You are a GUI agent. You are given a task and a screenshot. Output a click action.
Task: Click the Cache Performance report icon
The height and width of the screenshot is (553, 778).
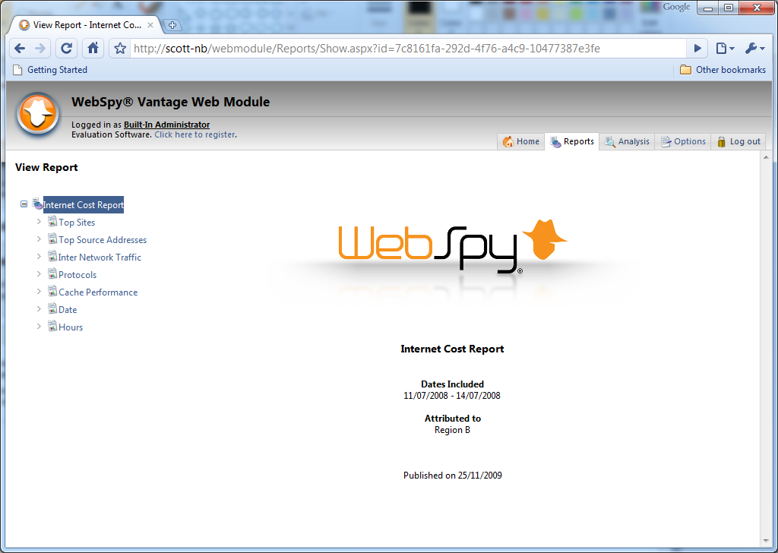(52, 291)
